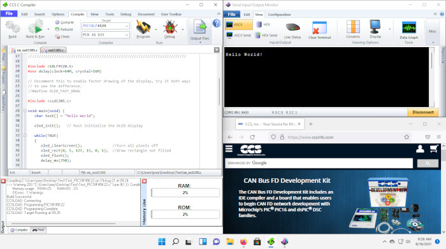446x249 pixels.
Task: Open a new Firefox tab
Action: coord(311,124)
